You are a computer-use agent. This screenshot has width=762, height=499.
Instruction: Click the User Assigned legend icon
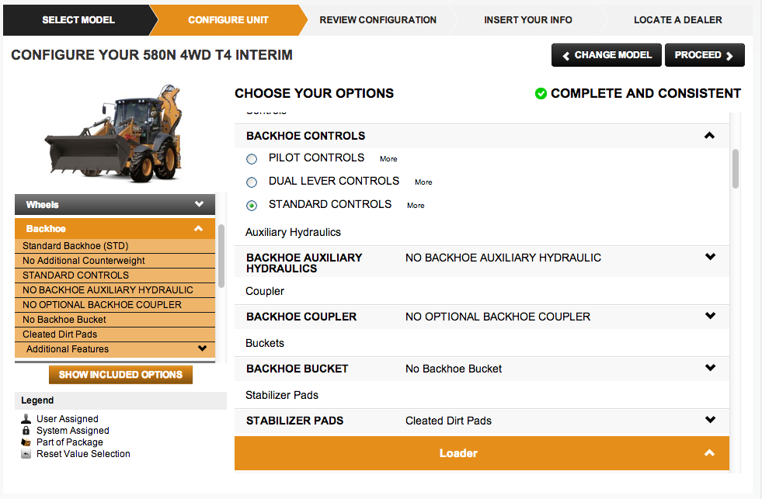(x=24, y=418)
